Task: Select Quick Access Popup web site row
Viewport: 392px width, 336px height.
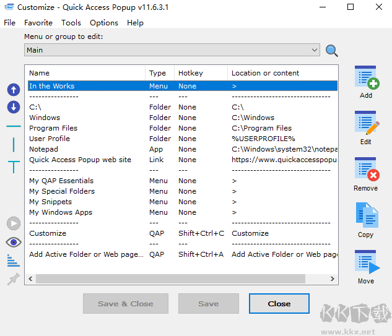Action: click(183, 160)
